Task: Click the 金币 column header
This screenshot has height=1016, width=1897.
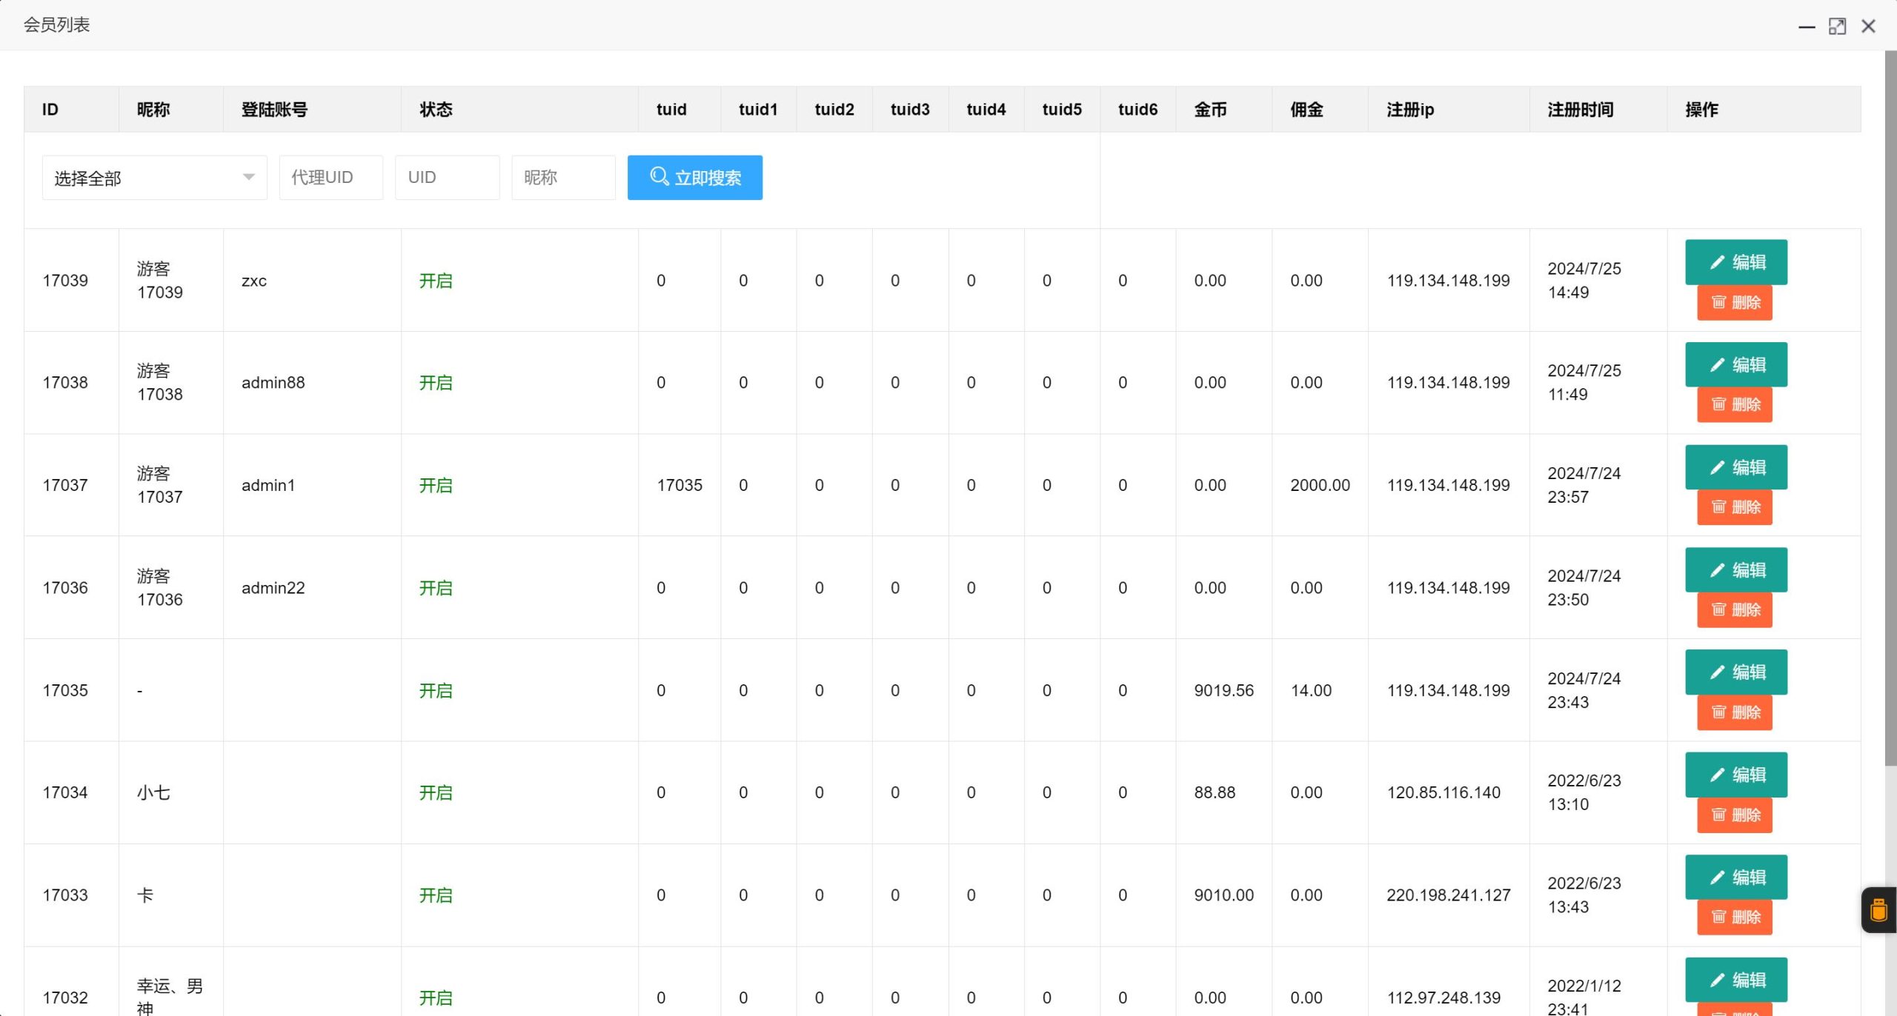Action: pos(1210,110)
